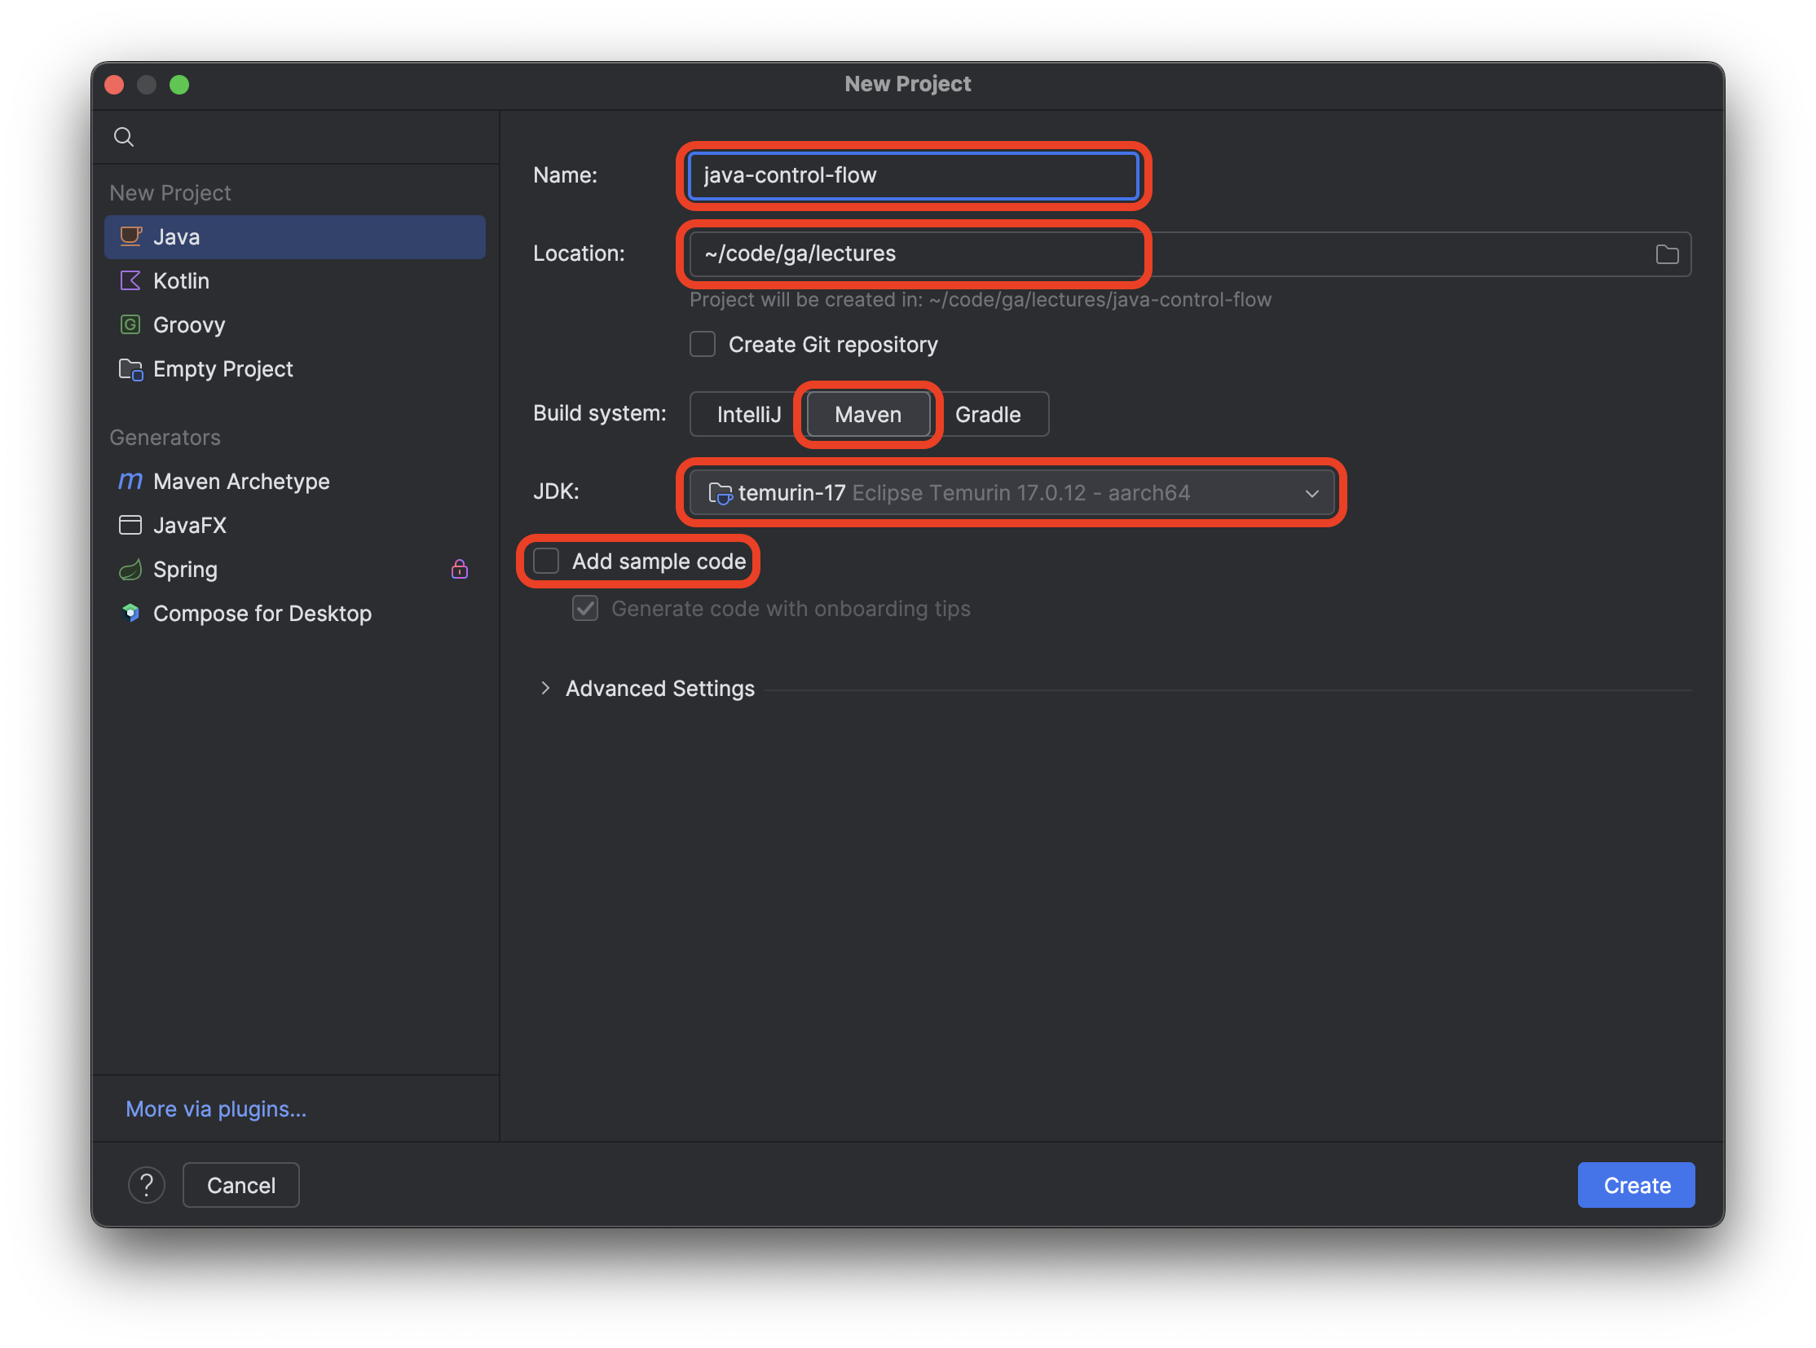Select the Groovy generator

[188, 324]
